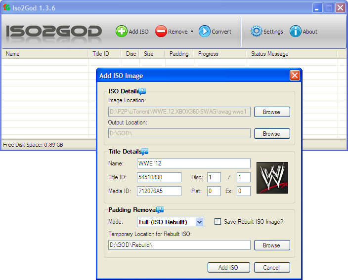Screen dimensions: 348x280
Task: Click the WWE title thumbnail image
Action: (272, 178)
